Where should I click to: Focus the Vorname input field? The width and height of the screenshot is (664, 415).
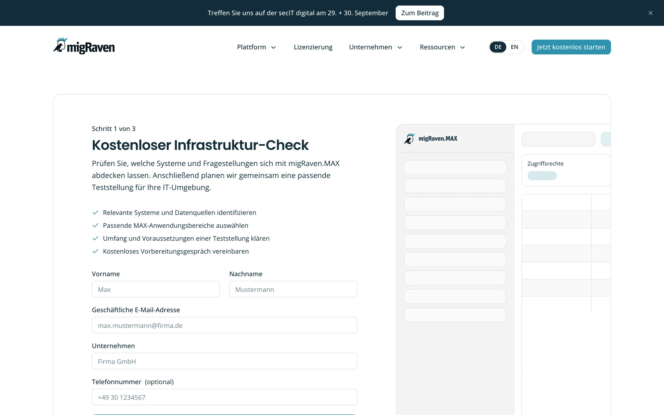(156, 289)
